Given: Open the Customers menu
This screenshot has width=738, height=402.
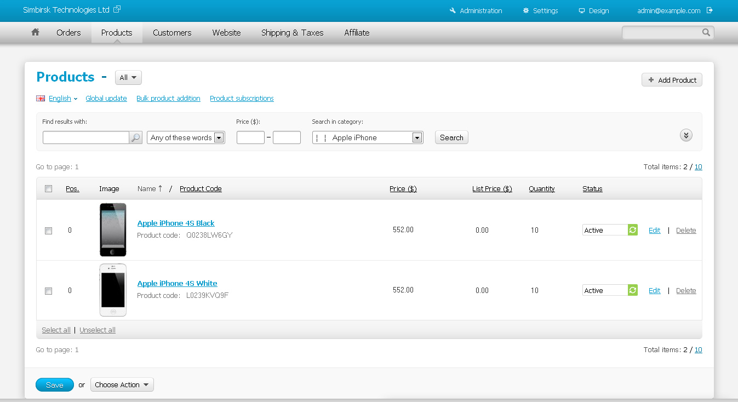Looking at the screenshot, I should 172,33.
